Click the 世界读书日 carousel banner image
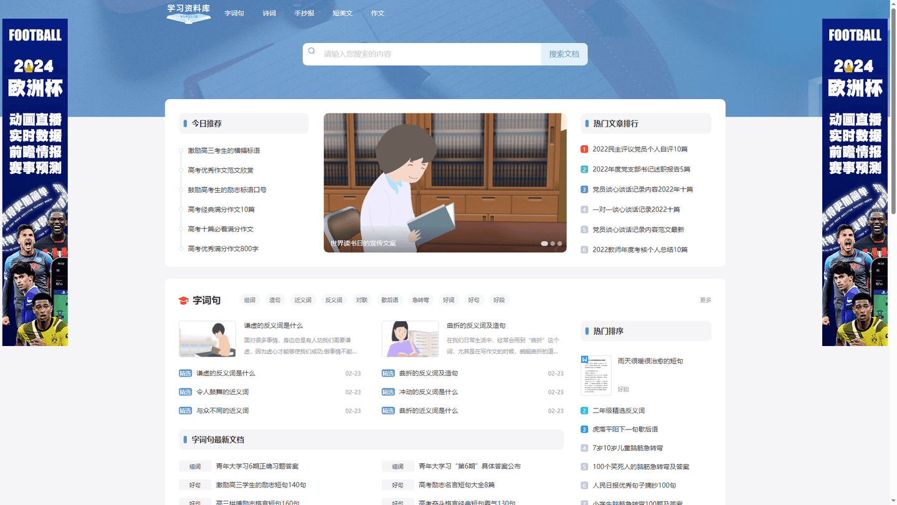Image resolution: width=897 pixels, height=505 pixels. click(445, 183)
